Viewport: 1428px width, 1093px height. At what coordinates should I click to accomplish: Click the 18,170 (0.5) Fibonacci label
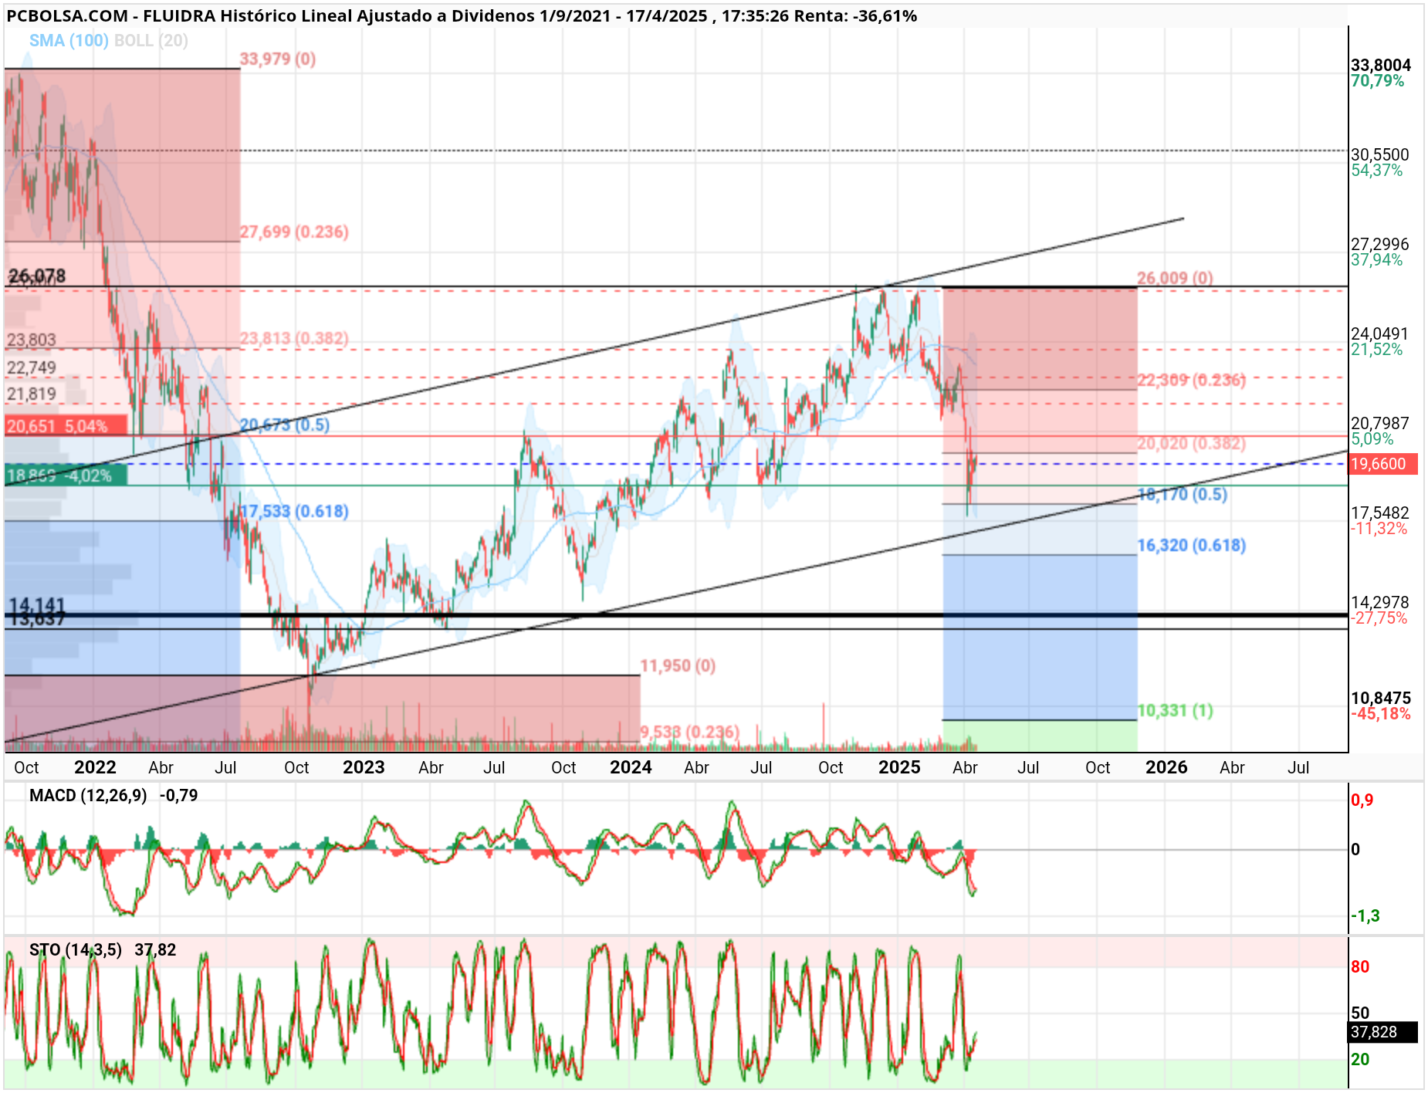[1183, 494]
